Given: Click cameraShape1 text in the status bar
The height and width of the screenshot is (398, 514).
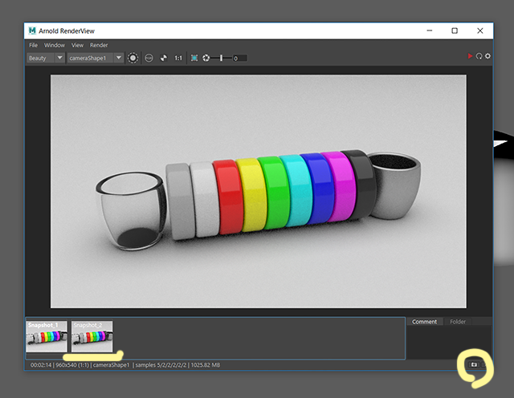Looking at the screenshot, I should (111, 365).
